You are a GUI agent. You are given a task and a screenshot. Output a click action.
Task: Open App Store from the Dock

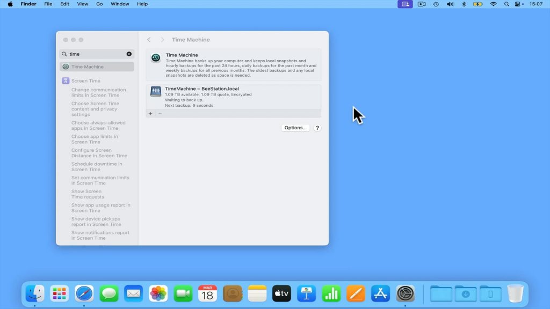point(381,293)
